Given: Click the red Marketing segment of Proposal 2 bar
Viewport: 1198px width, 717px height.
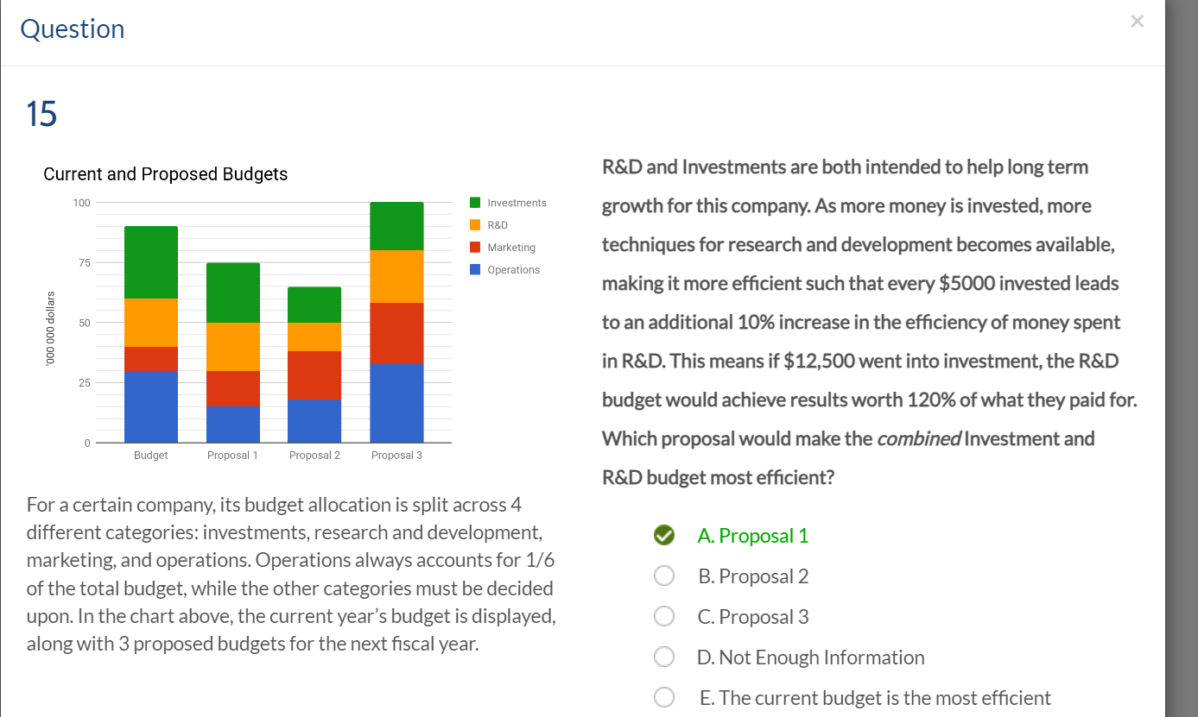Looking at the screenshot, I should pos(314,375).
